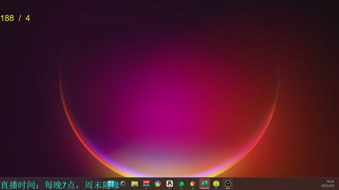Click the 18:23 taskbar clock
The height and width of the screenshot is (190, 339).
coord(330,182)
